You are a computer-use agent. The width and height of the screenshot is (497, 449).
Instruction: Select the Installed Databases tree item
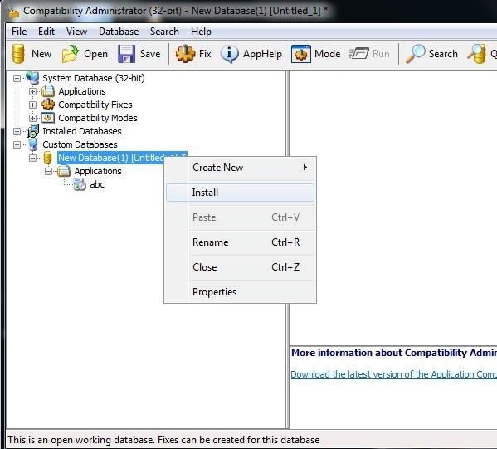pyautogui.click(x=82, y=131)
